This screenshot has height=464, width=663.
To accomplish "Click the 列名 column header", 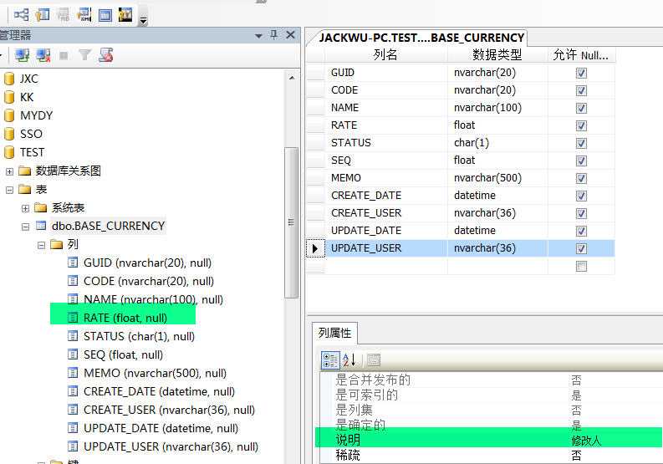I will (386, 54).
